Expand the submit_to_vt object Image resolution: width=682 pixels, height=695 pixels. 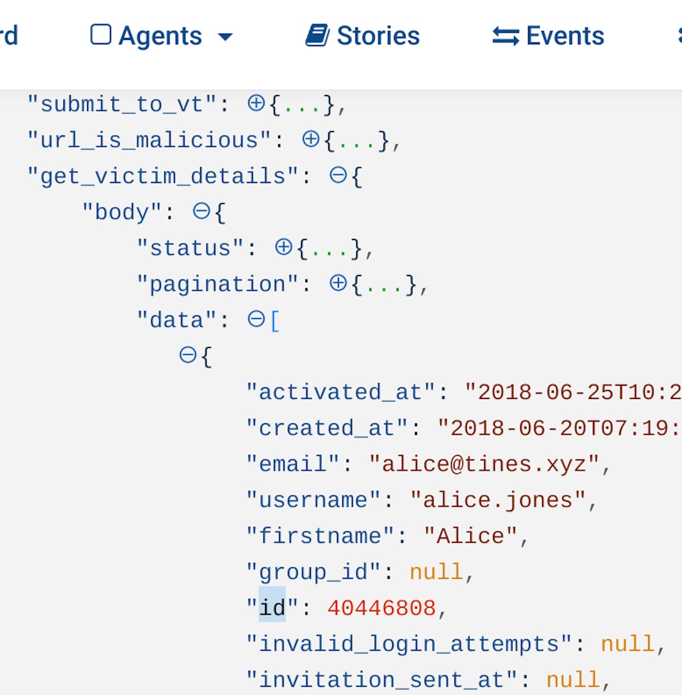coord(256,103)
